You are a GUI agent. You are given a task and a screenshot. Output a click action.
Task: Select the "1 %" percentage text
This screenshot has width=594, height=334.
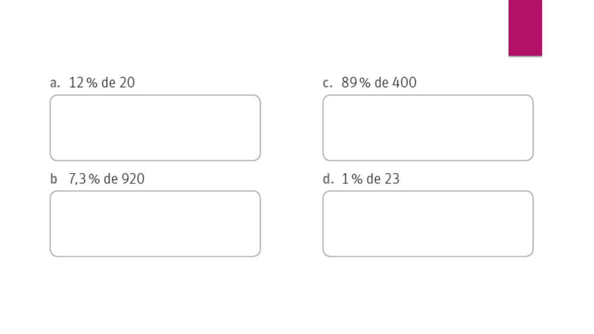tap(352, 179)
